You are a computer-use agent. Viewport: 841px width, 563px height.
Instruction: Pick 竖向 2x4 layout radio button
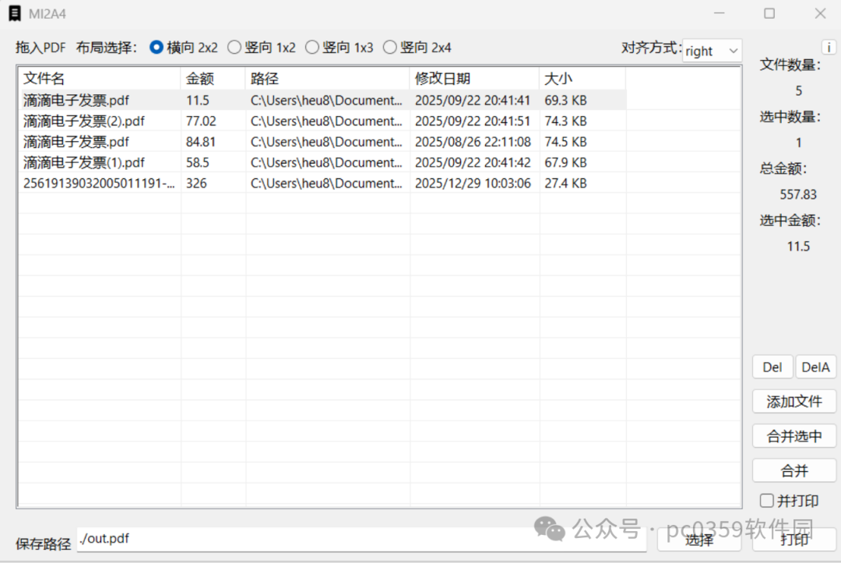[390, 48]
